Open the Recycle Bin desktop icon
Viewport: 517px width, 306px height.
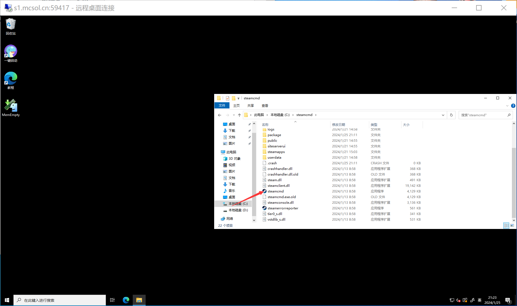(11, 26)
